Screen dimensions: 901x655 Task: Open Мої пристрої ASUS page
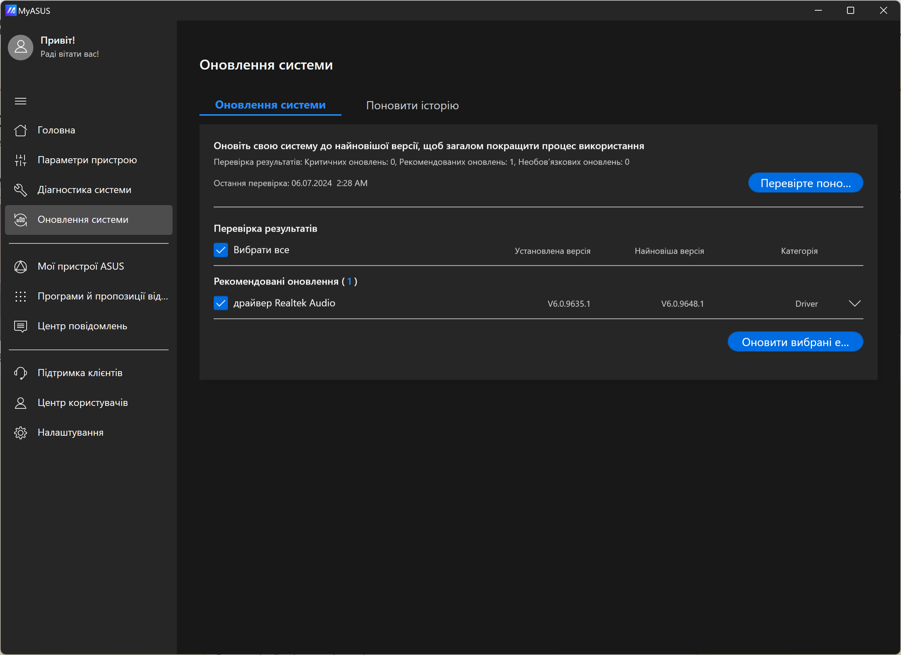click(89, 266)
